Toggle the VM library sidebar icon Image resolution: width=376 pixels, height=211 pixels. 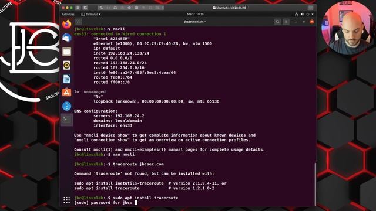coord(78,8)
